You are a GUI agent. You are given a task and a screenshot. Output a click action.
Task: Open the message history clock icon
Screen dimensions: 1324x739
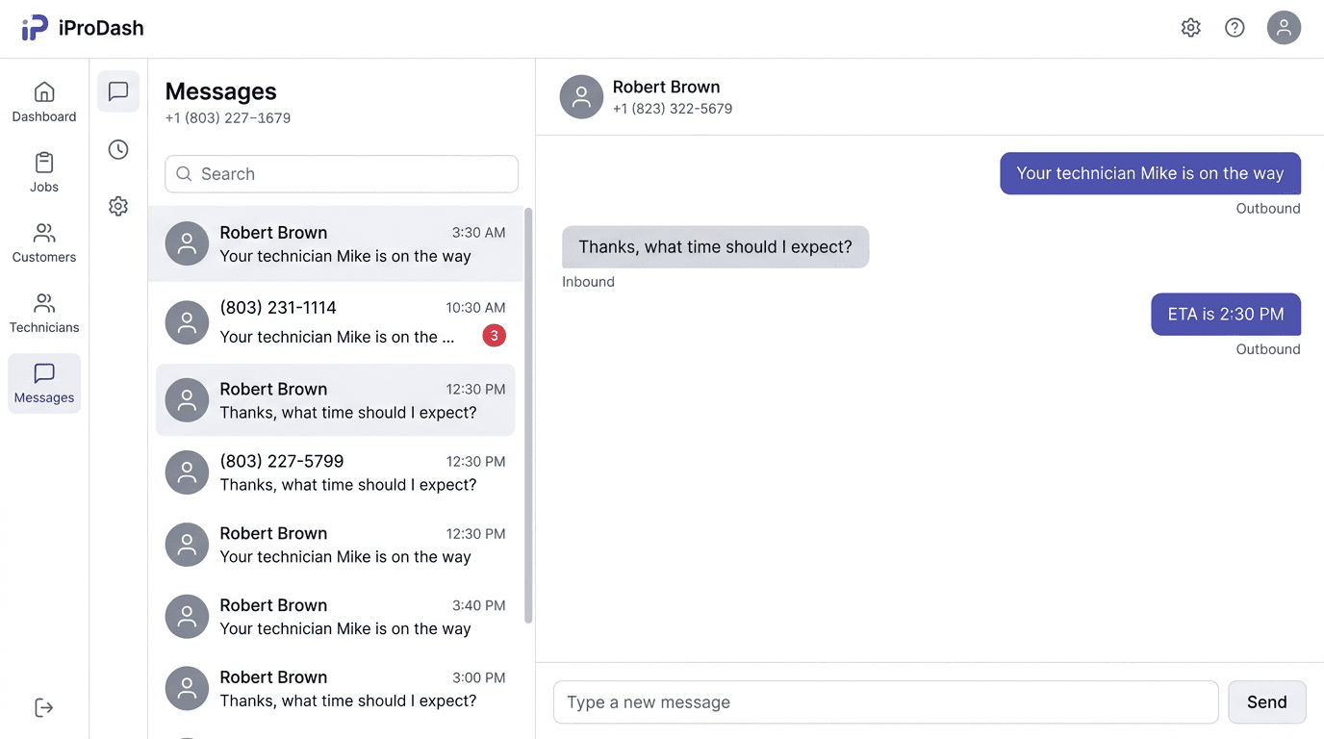point(117,149)
